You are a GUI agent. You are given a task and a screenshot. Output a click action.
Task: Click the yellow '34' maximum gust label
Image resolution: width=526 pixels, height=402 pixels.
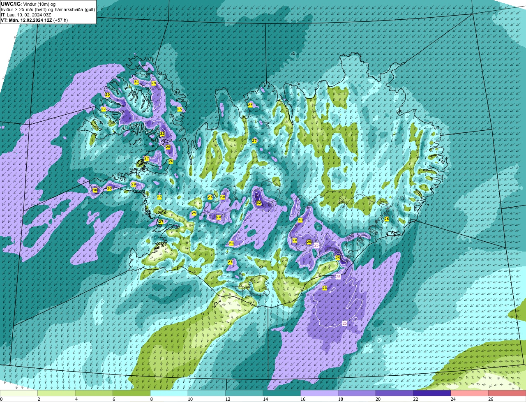click(x=338, y=257)
